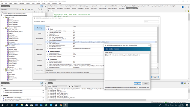Switch to the mesh_stack.h editor tab
190x107 pixels.
[x=52, y=8]
